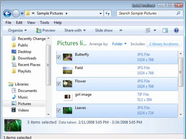Click the search magnifier icon
The height and width of the screenshot is (139, 186).
click(x=178, y=13)
